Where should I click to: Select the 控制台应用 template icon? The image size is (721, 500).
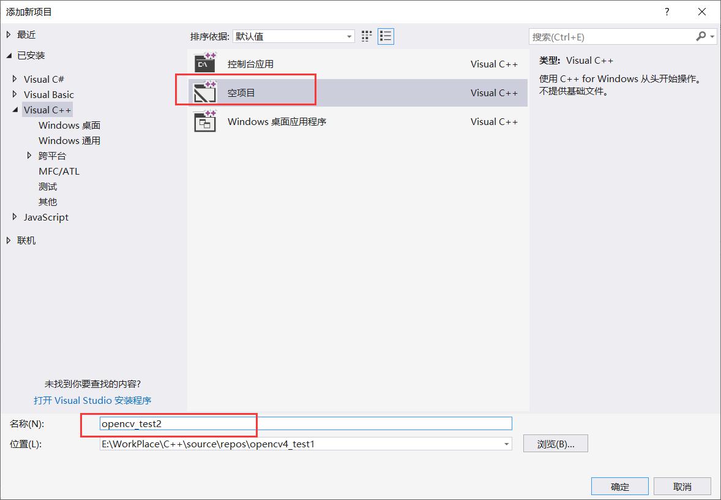pyautogui.click(x=205, y=63)
